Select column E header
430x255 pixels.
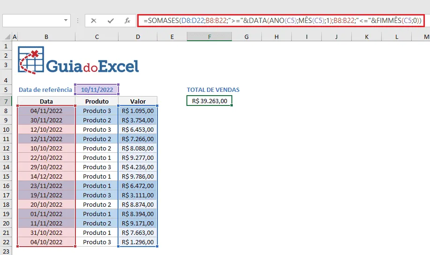pyautogui.click(x=172, y=37)
